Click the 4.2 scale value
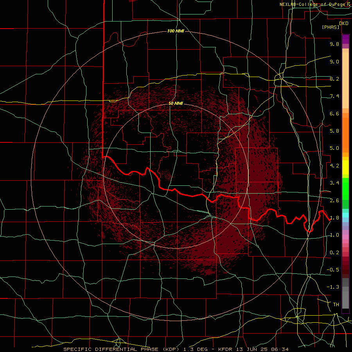This screenshot has height=352, width=352. coord(334,165)
